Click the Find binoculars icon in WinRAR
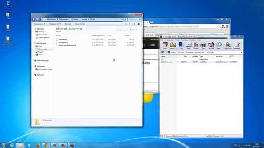The height and width of the screenshot is (148, 264). pyautogui.click(x=203, y=46)
